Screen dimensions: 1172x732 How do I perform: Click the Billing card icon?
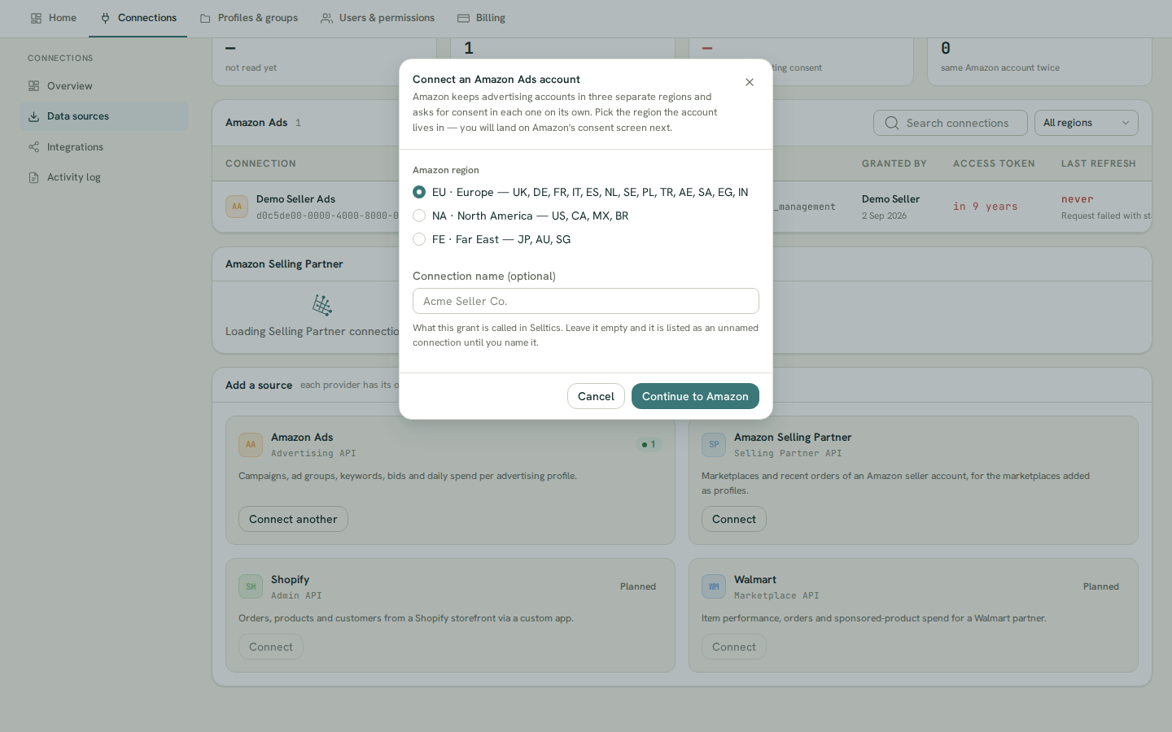pyautogui.click(x=463, y=18)
